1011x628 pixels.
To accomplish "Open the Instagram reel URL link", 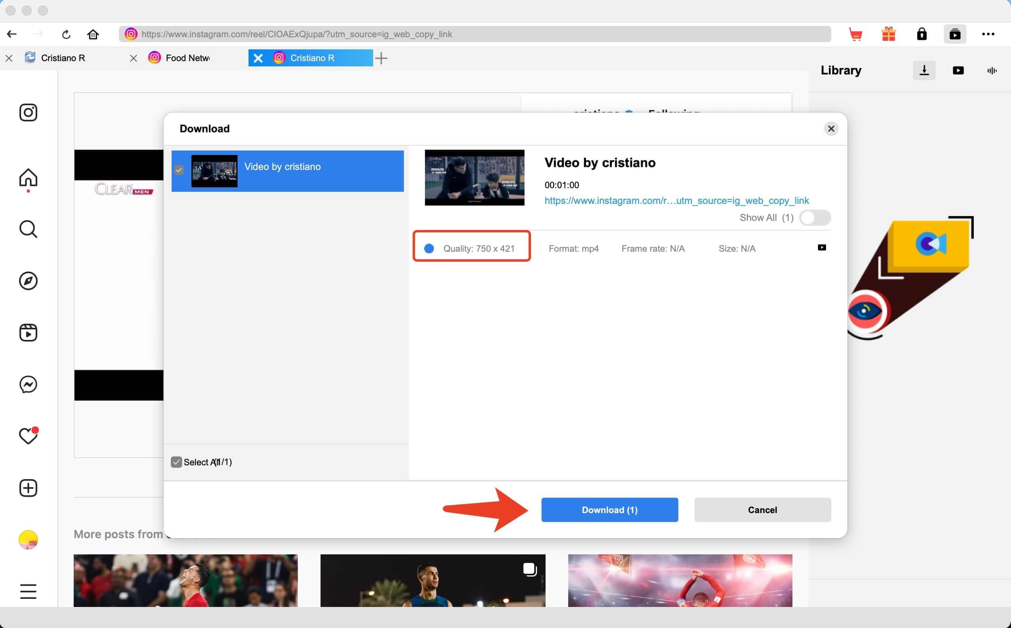I will (676, 201).
